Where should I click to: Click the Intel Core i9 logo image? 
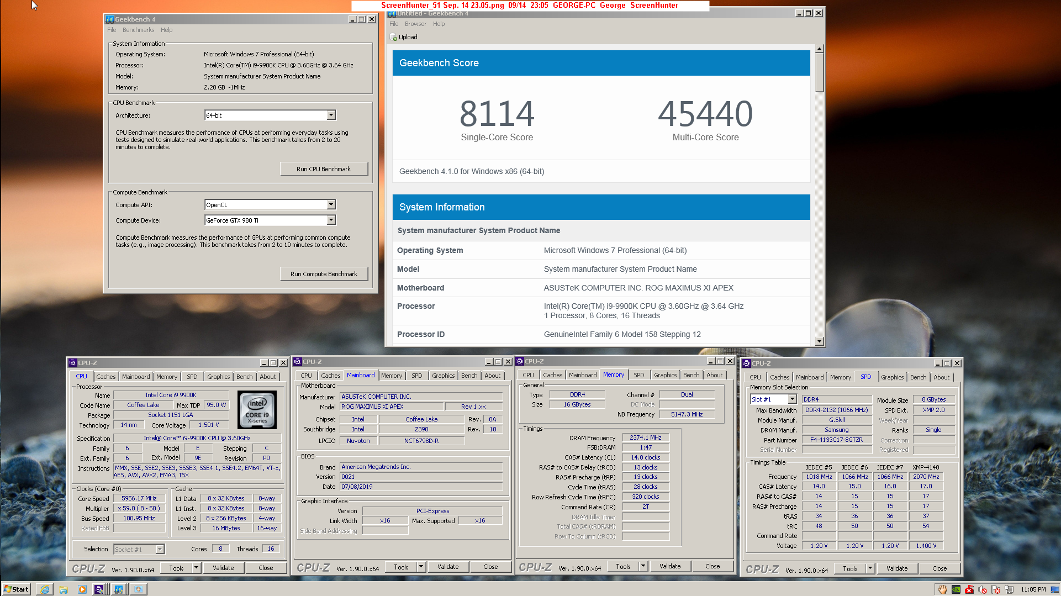click(x=257, y=410)
